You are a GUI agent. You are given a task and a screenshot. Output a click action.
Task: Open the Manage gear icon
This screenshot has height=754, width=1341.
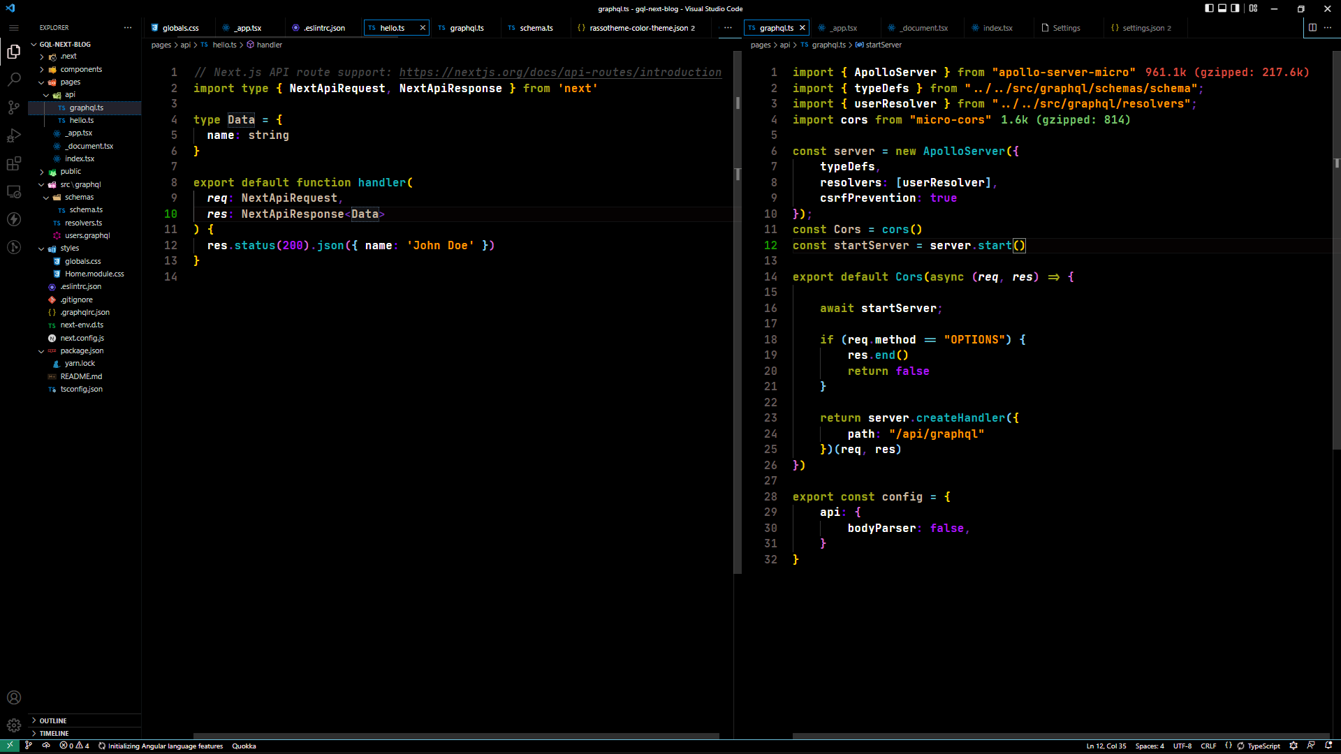14,725
